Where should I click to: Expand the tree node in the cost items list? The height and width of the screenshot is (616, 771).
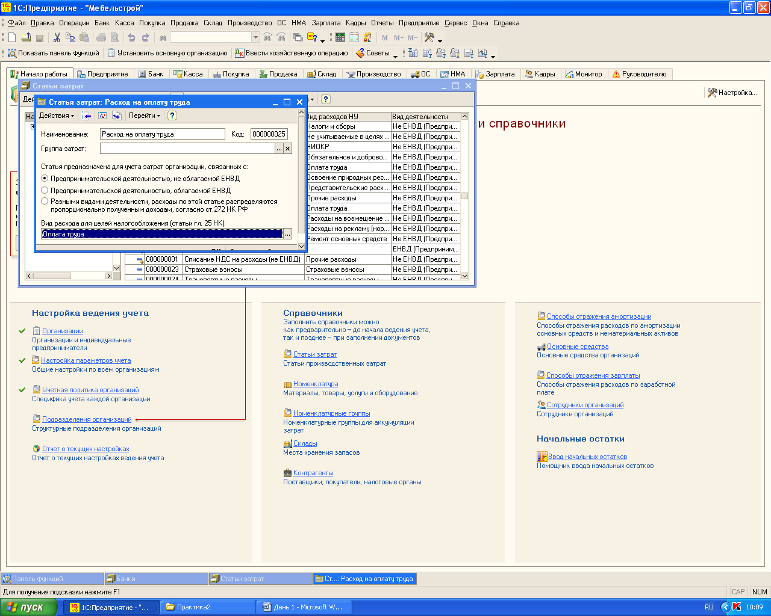pyautogui.click(x=33, y=127)
